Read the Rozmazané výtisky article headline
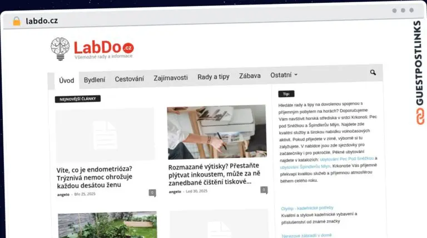 211,174
